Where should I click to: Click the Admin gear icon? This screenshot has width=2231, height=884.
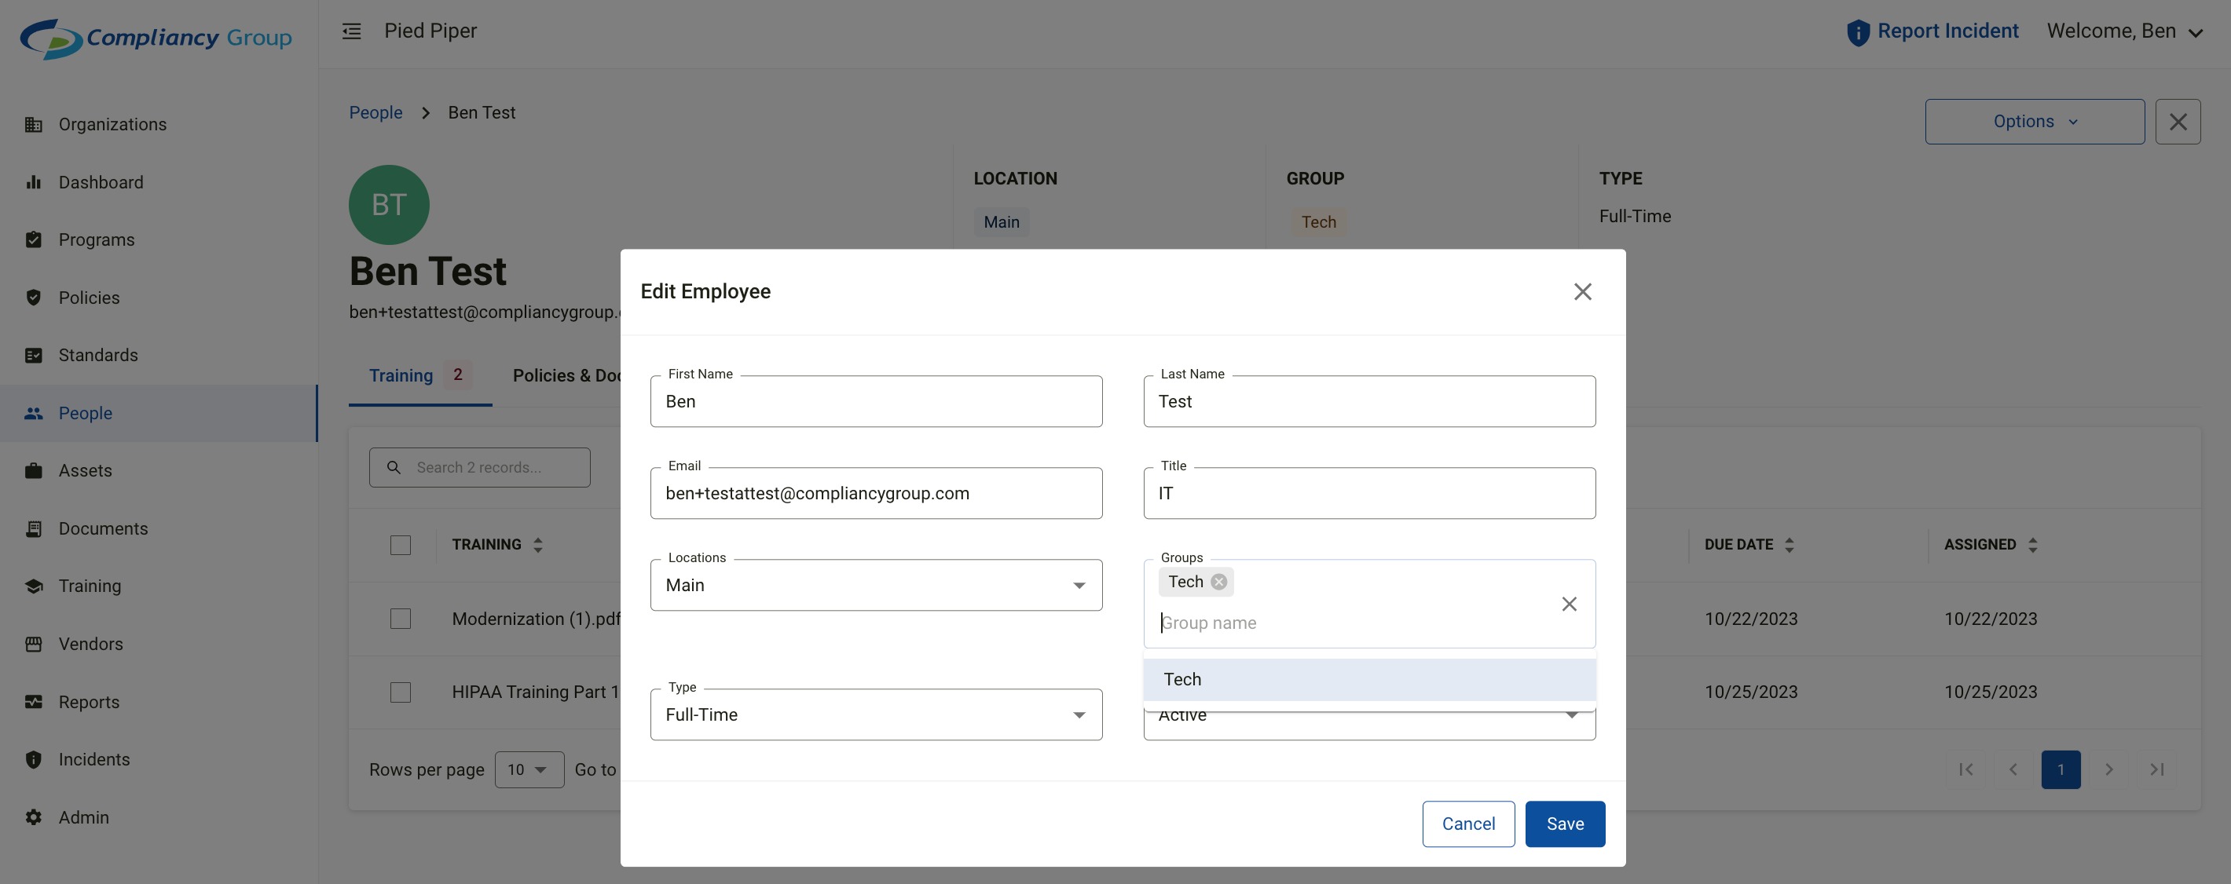pos(34,817)
